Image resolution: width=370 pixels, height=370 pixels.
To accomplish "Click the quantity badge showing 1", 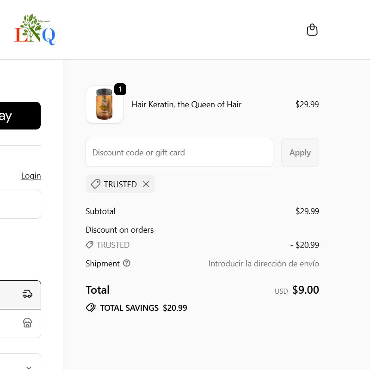I will (x=120, y=89).
